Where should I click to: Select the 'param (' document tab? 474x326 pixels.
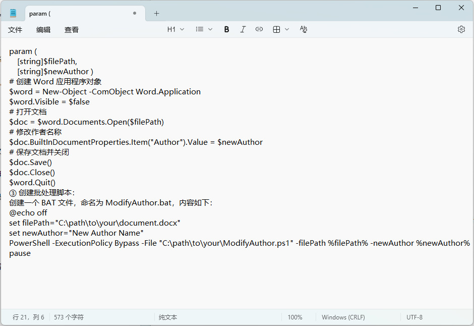coord(85,14)
